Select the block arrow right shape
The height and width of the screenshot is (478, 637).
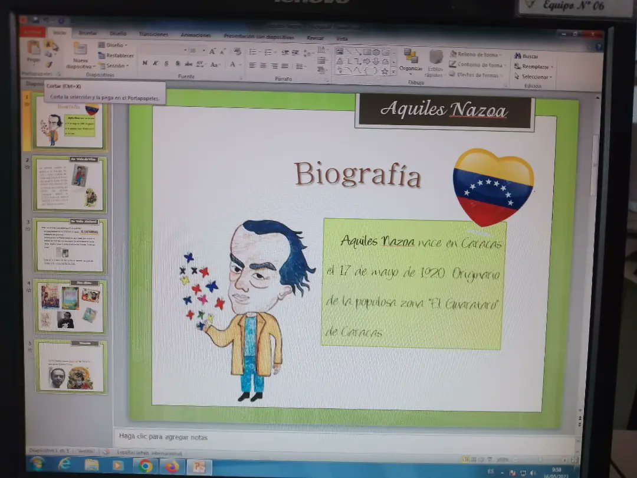(366, 61)
